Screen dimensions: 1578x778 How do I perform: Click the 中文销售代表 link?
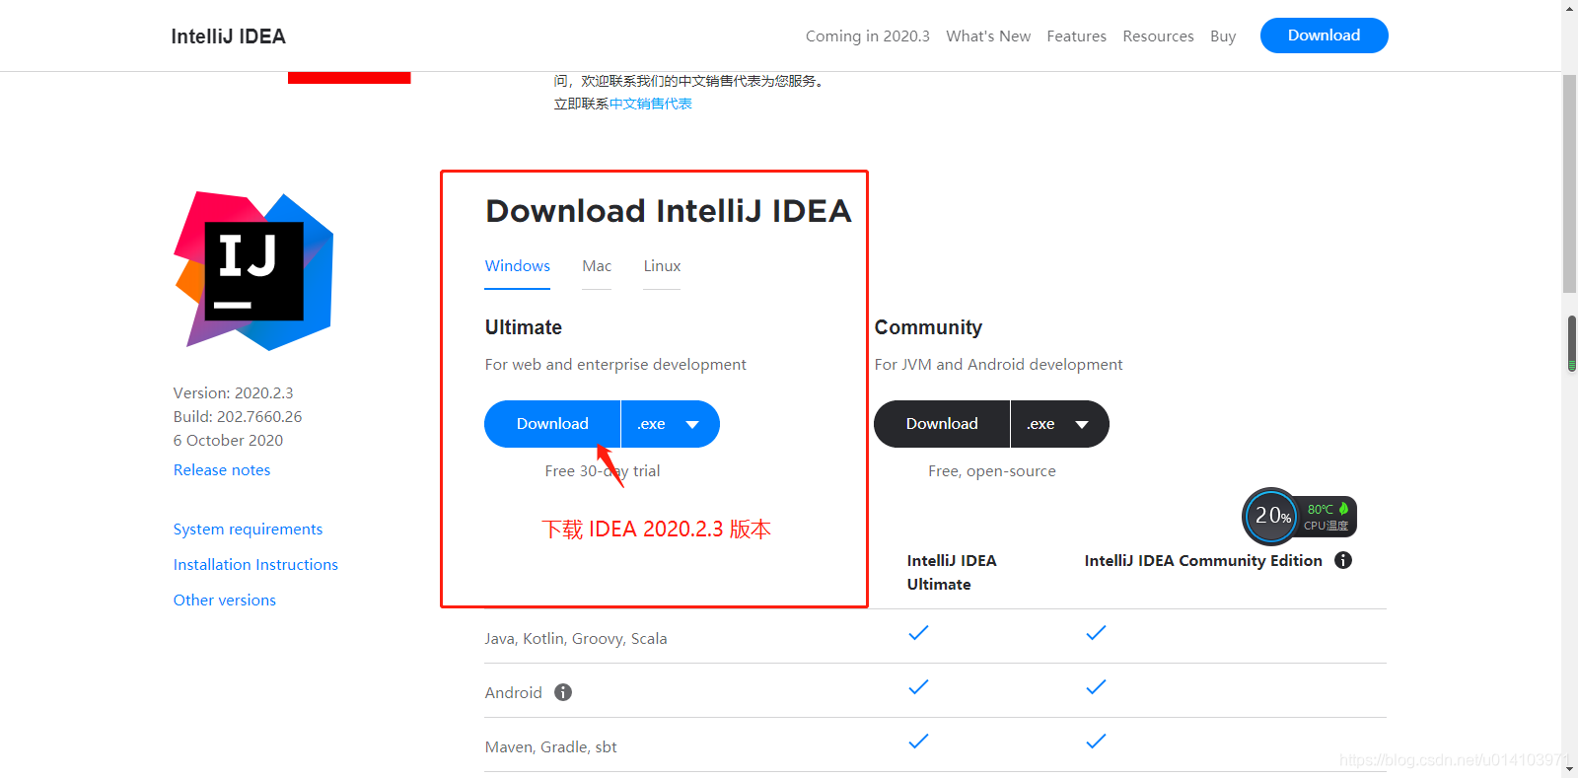(x=650, y=104)
